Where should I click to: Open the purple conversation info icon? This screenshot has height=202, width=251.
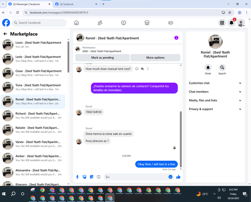point(176,38)
